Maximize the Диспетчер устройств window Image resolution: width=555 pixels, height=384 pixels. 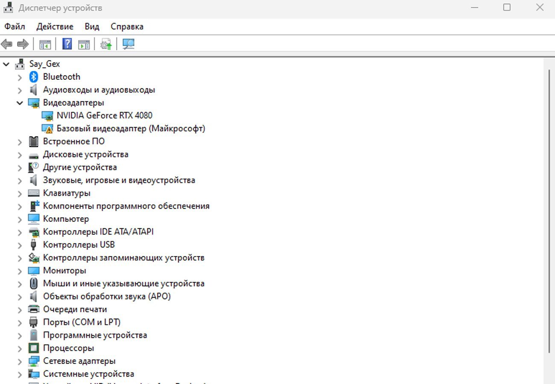(507, 7)
